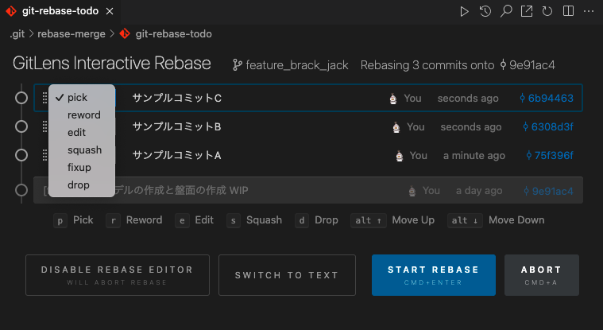
Task: Split the editor with the split icon
Action: tap(568, 11)
